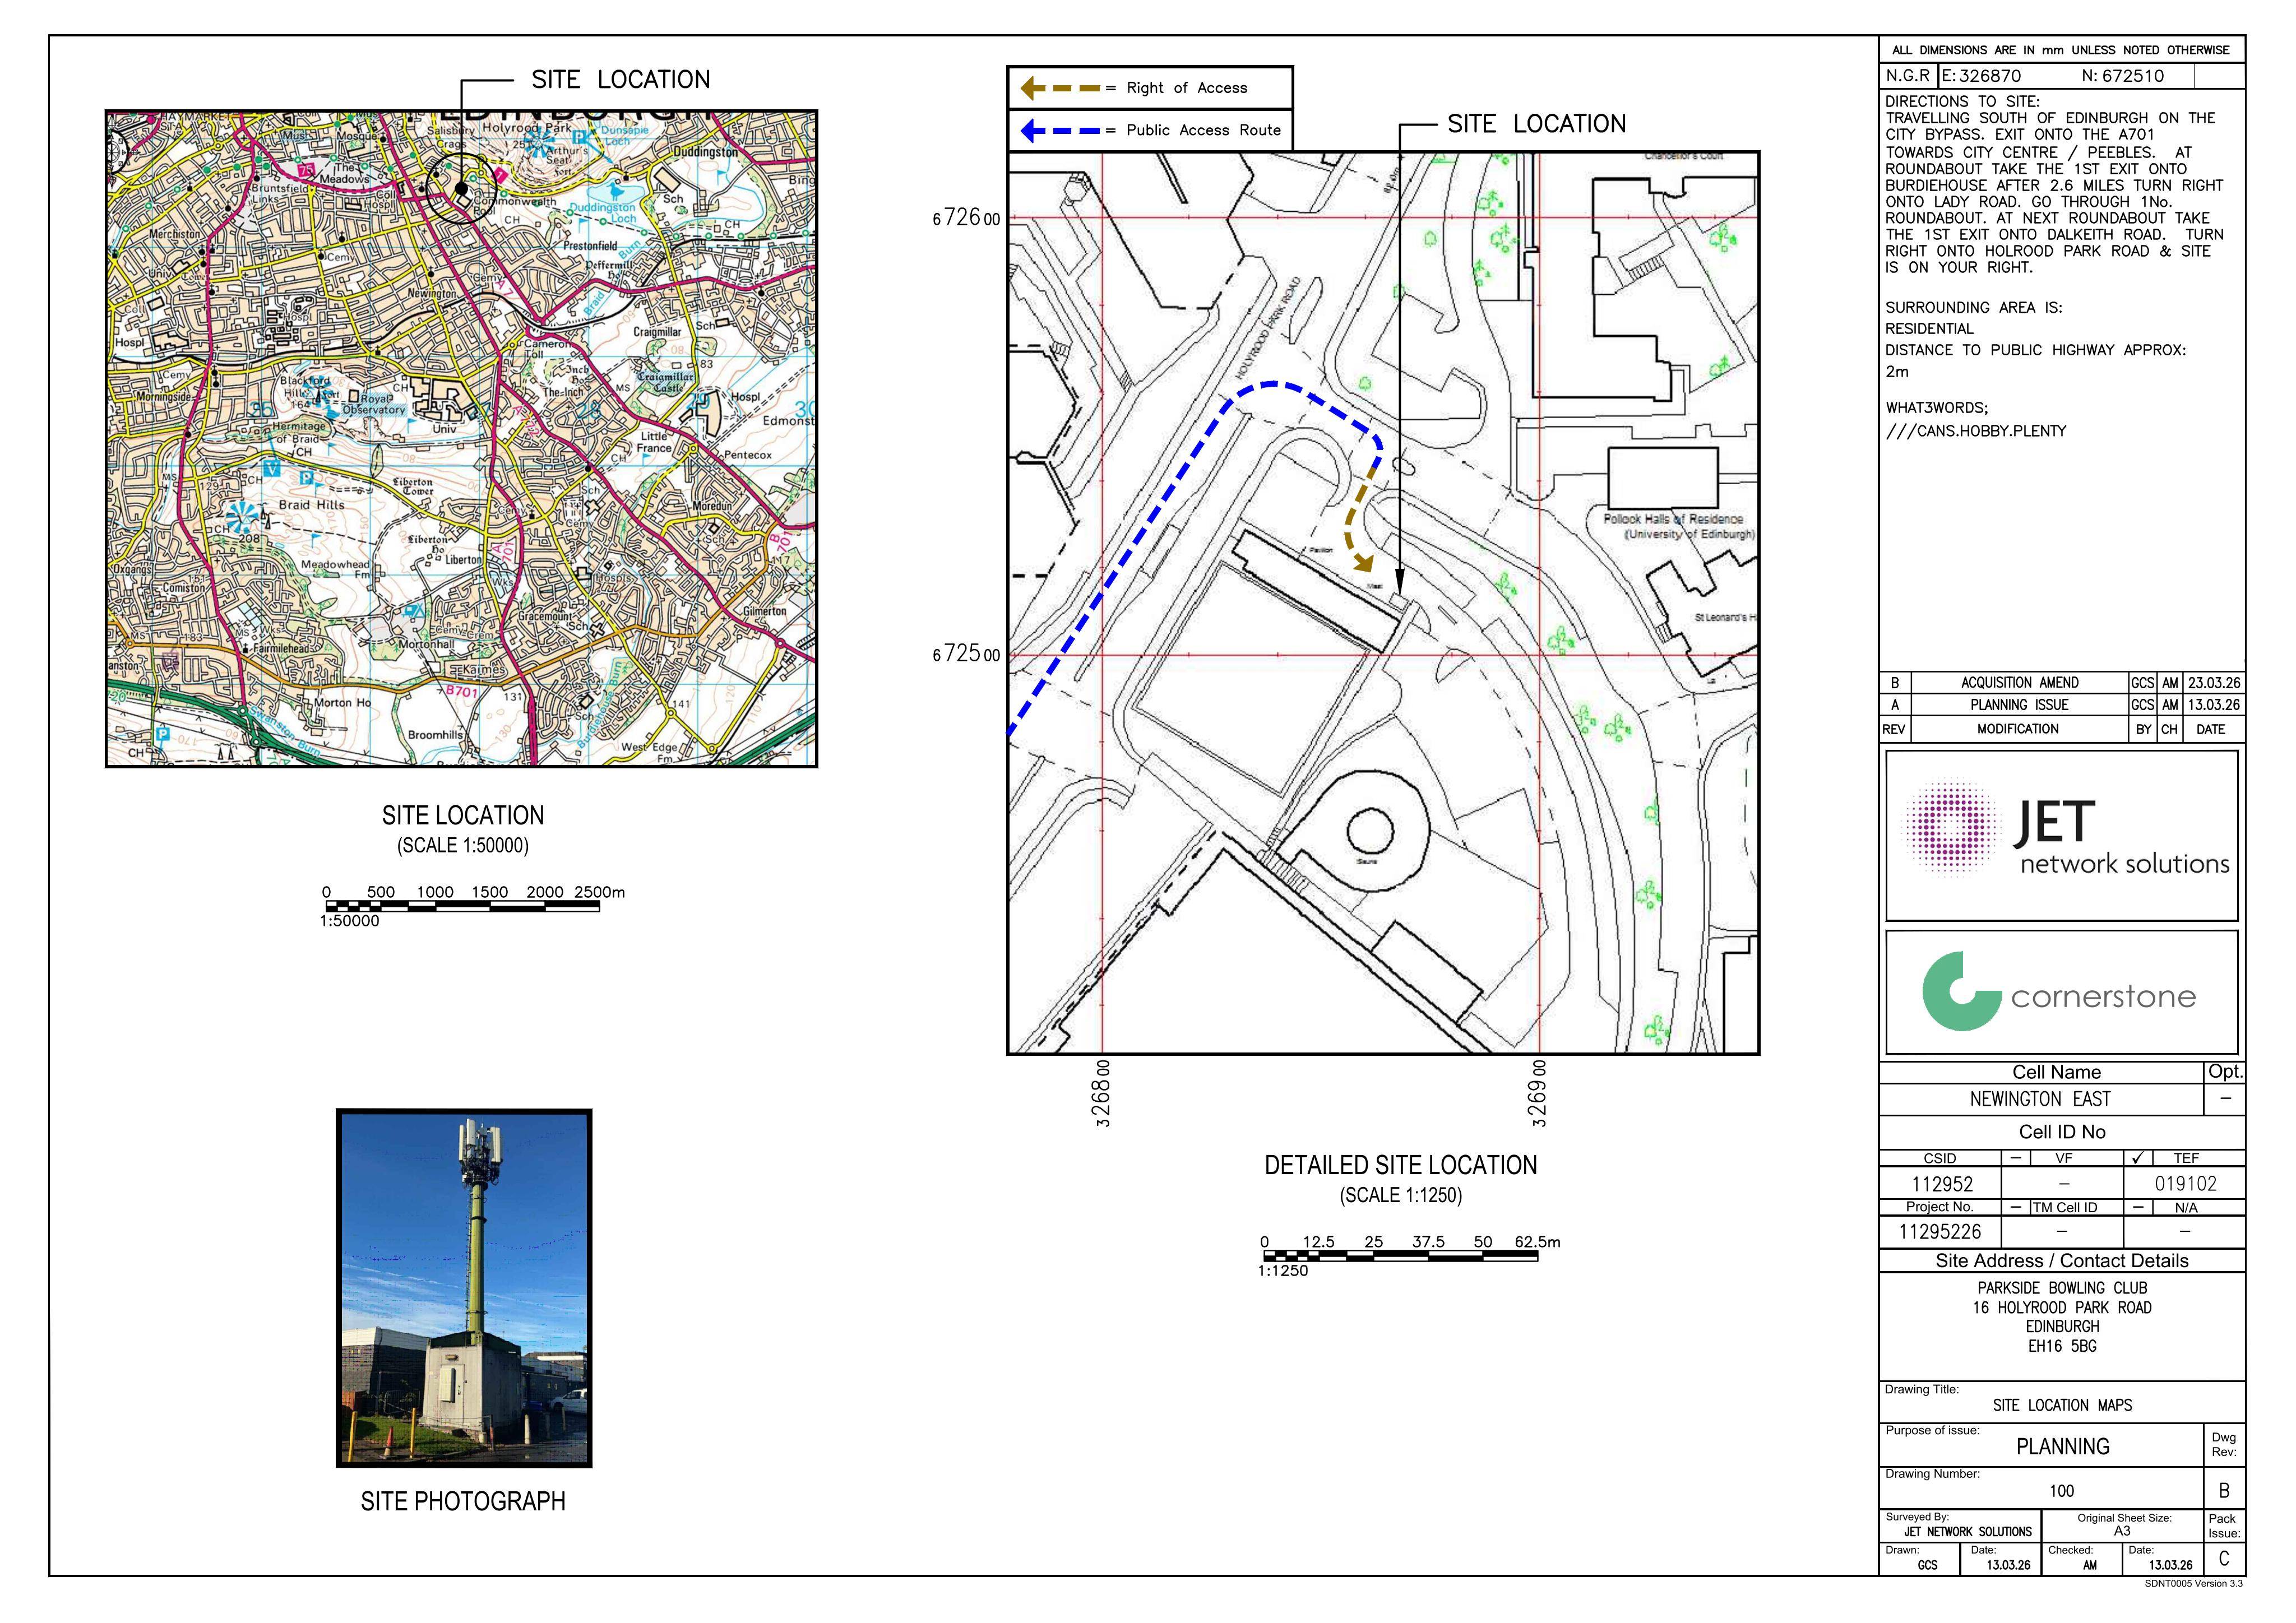
Task: Click the '23.03.26' revision date
Action: (2214, 683)
